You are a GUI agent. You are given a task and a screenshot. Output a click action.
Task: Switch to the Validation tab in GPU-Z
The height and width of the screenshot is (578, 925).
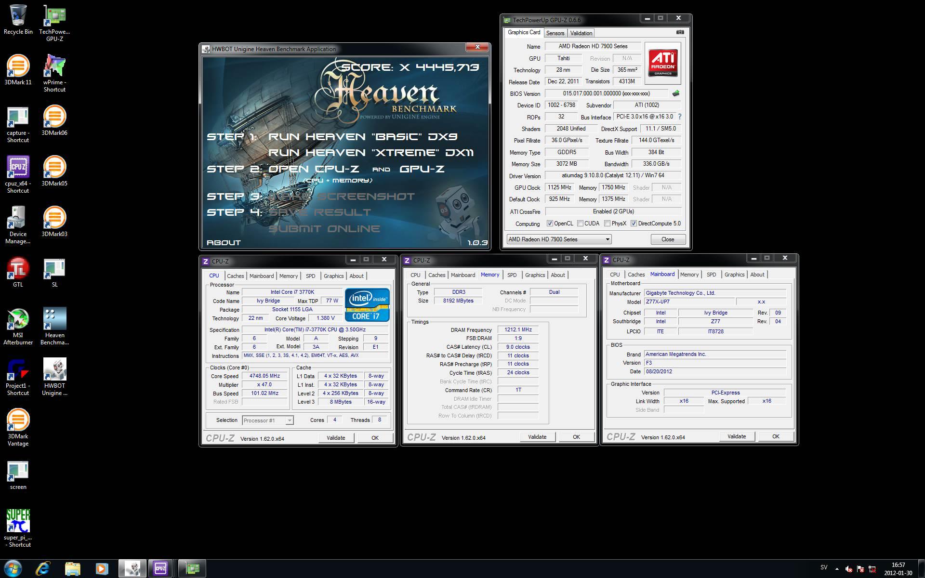click(x=581, y=33)
